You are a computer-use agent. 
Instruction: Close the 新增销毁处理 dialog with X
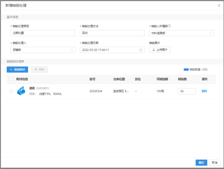click(219, 5)
